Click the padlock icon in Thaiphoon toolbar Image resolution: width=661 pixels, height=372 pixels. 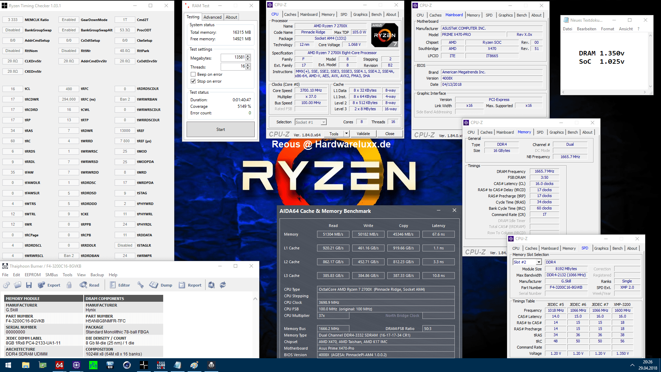pos(69,285)
